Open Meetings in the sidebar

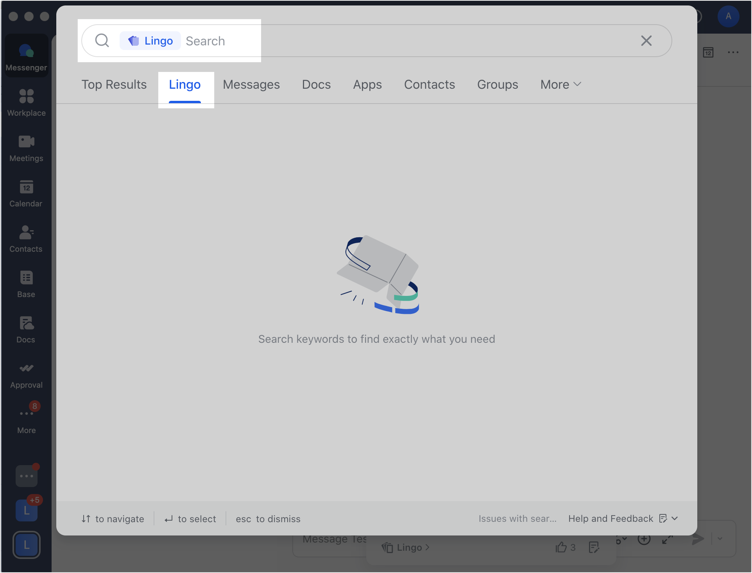[26, 147]
